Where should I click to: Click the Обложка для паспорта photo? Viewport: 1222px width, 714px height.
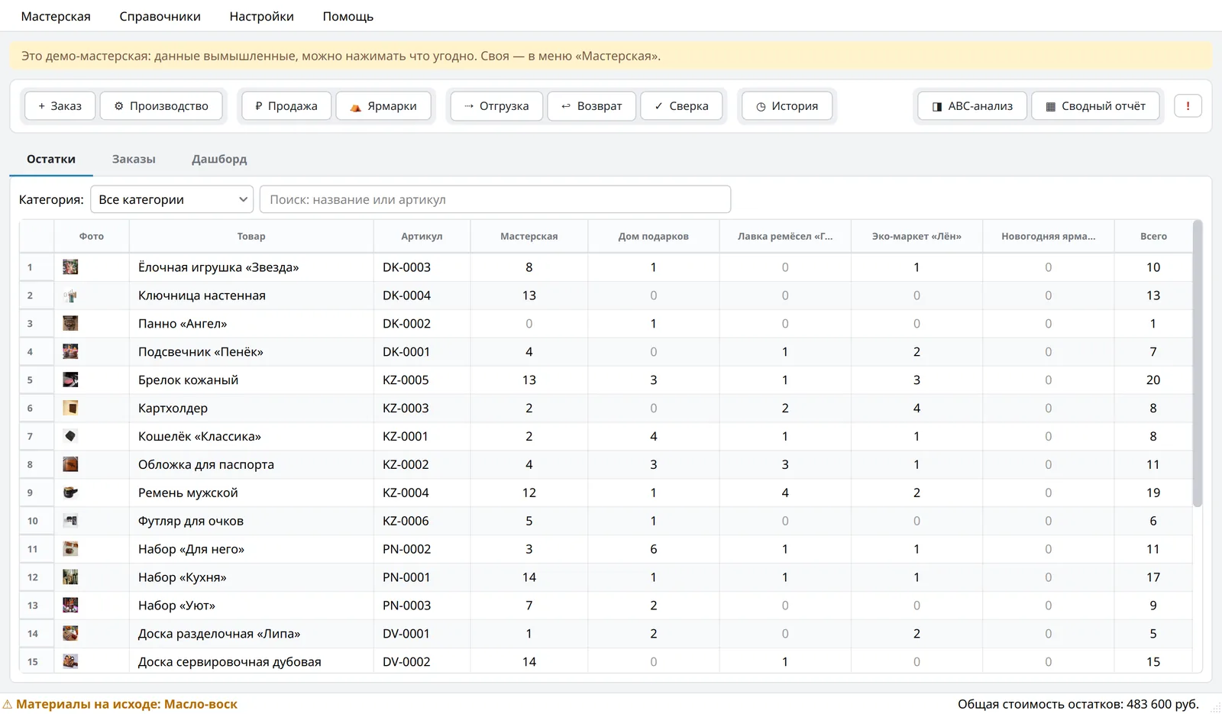(x=70, y=464)
